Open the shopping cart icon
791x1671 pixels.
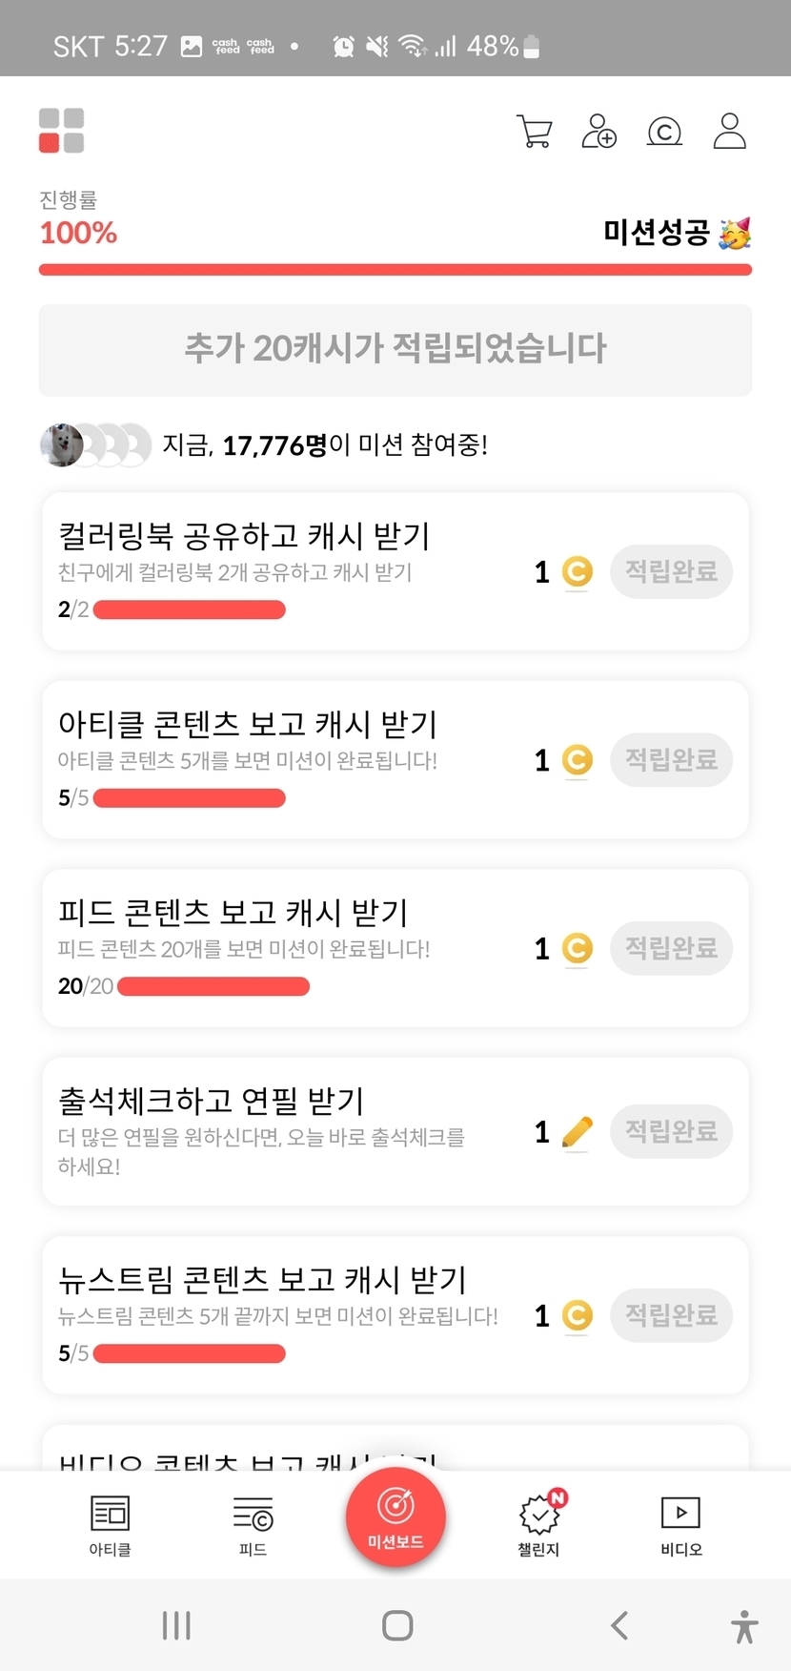(x=534, y=132)
